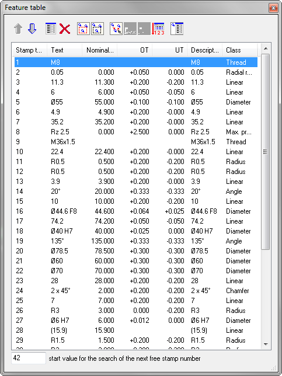Sort by the Descript... column header

[204, 50]
